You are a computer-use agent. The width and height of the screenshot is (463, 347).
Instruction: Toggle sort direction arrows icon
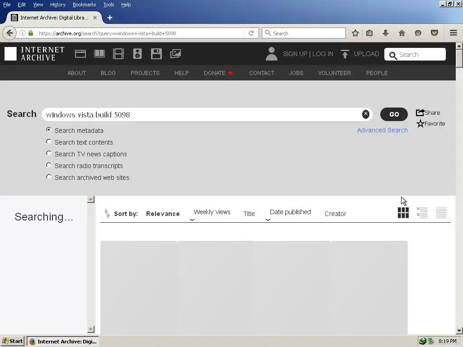click(x=107, y=213)
